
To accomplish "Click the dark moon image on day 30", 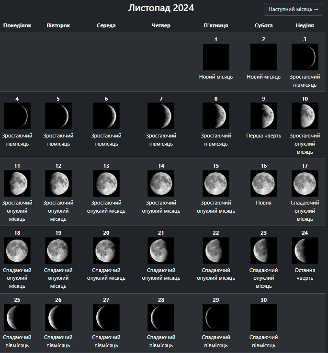I will pos(263,318).
